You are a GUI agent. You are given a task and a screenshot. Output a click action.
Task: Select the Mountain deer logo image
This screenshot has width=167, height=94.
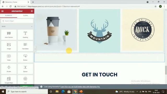click(x=100, y=31)
